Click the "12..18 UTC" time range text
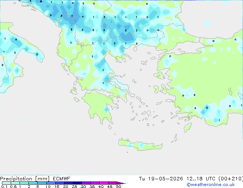The height and width of the screenshot is (188, 243). (x=201, y=179)
